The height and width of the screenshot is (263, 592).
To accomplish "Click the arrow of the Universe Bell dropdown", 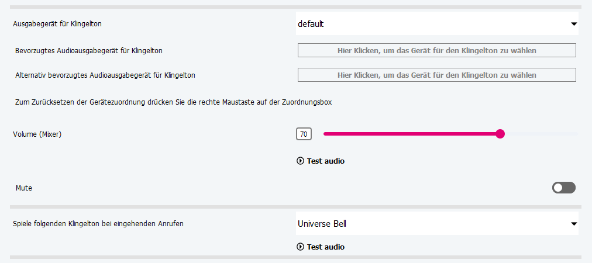I will pos(573,223).
